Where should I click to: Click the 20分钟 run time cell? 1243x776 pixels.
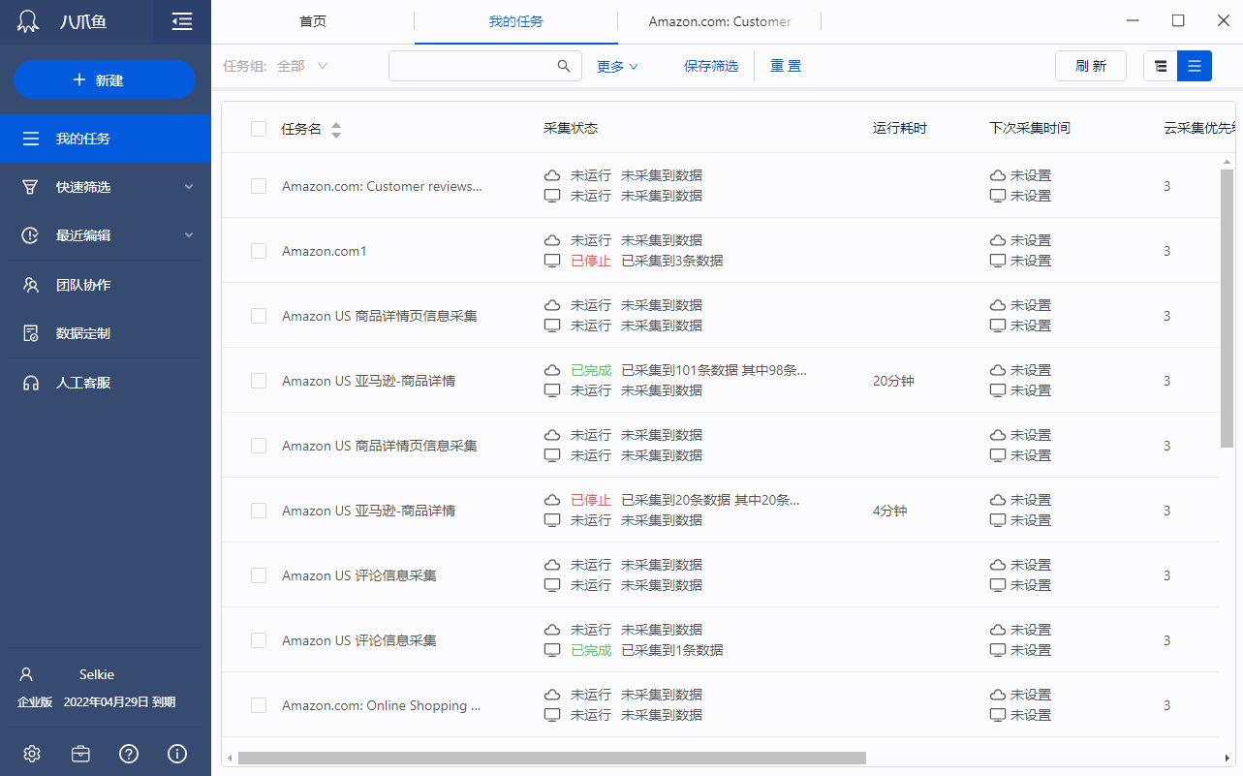pyautogui.click(x=893, y=381)
